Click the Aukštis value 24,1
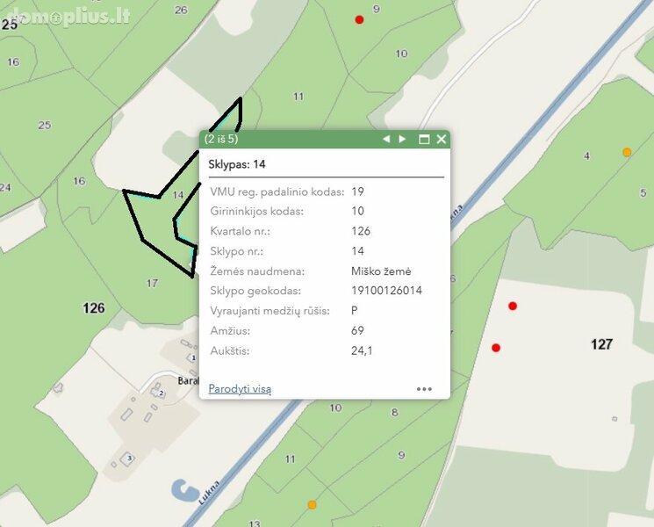Image resolution: width=654 pixels, height=527 pixels. pyautogui.click(x=362, y=350)
